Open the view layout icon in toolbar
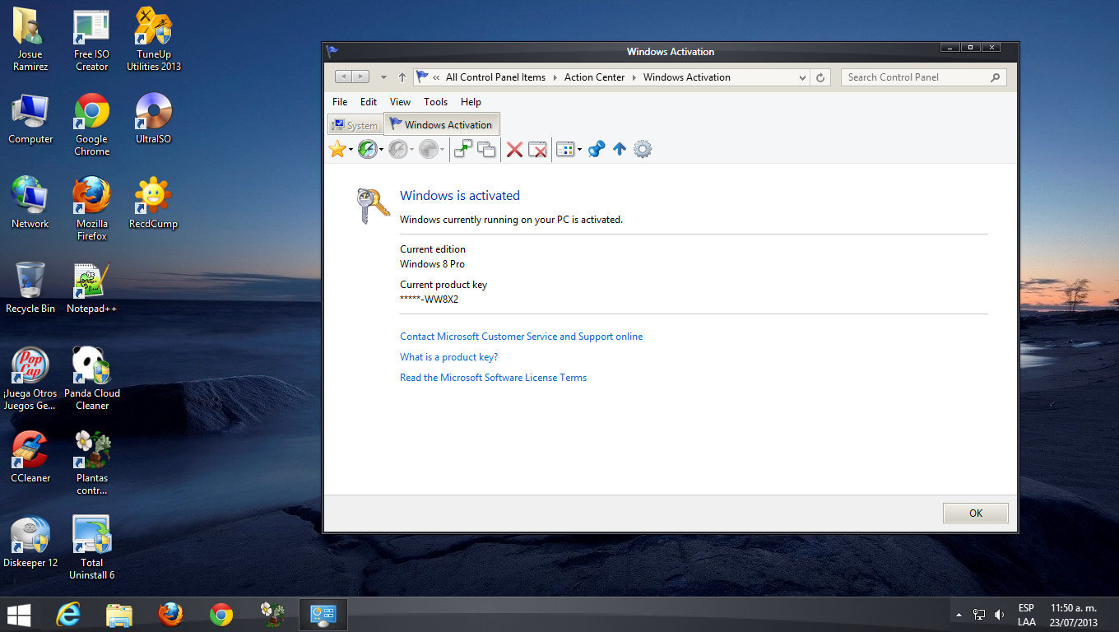 click(564, 149)
